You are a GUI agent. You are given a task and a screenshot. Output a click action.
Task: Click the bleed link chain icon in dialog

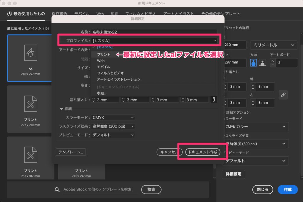pyautogui.click(x=214, y=100)
